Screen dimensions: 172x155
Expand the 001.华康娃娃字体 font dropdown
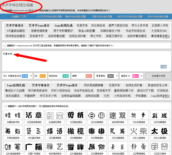point(17,76)
